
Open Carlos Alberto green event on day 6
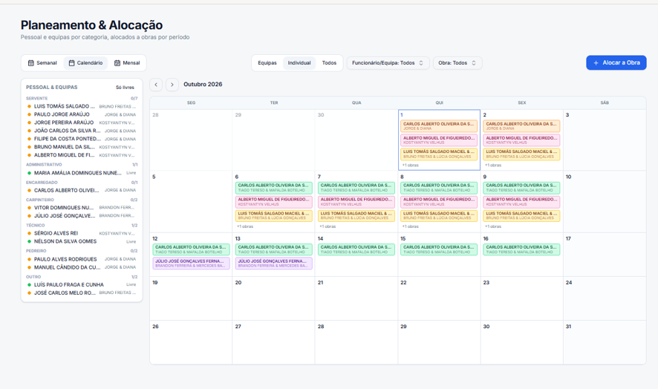[273, 188]
